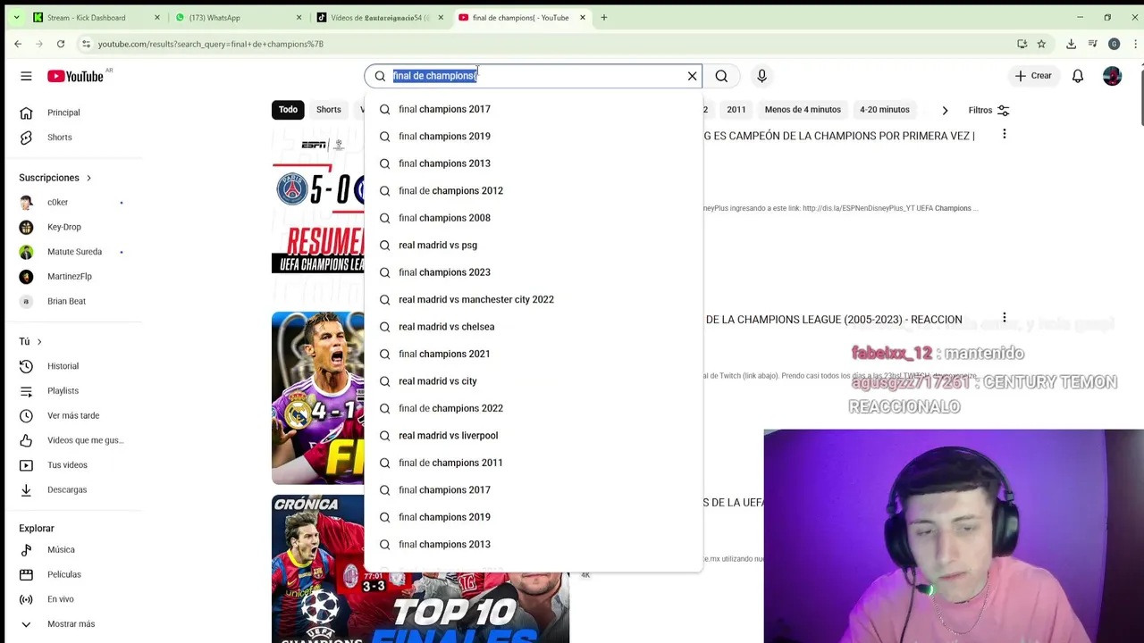Click the YouTube logo
Viewport: 1144px width, 643px height.
click(76, 76)
